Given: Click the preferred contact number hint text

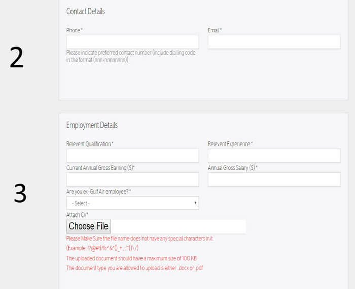Looking at the screenshot, I should tap(130, 56).
